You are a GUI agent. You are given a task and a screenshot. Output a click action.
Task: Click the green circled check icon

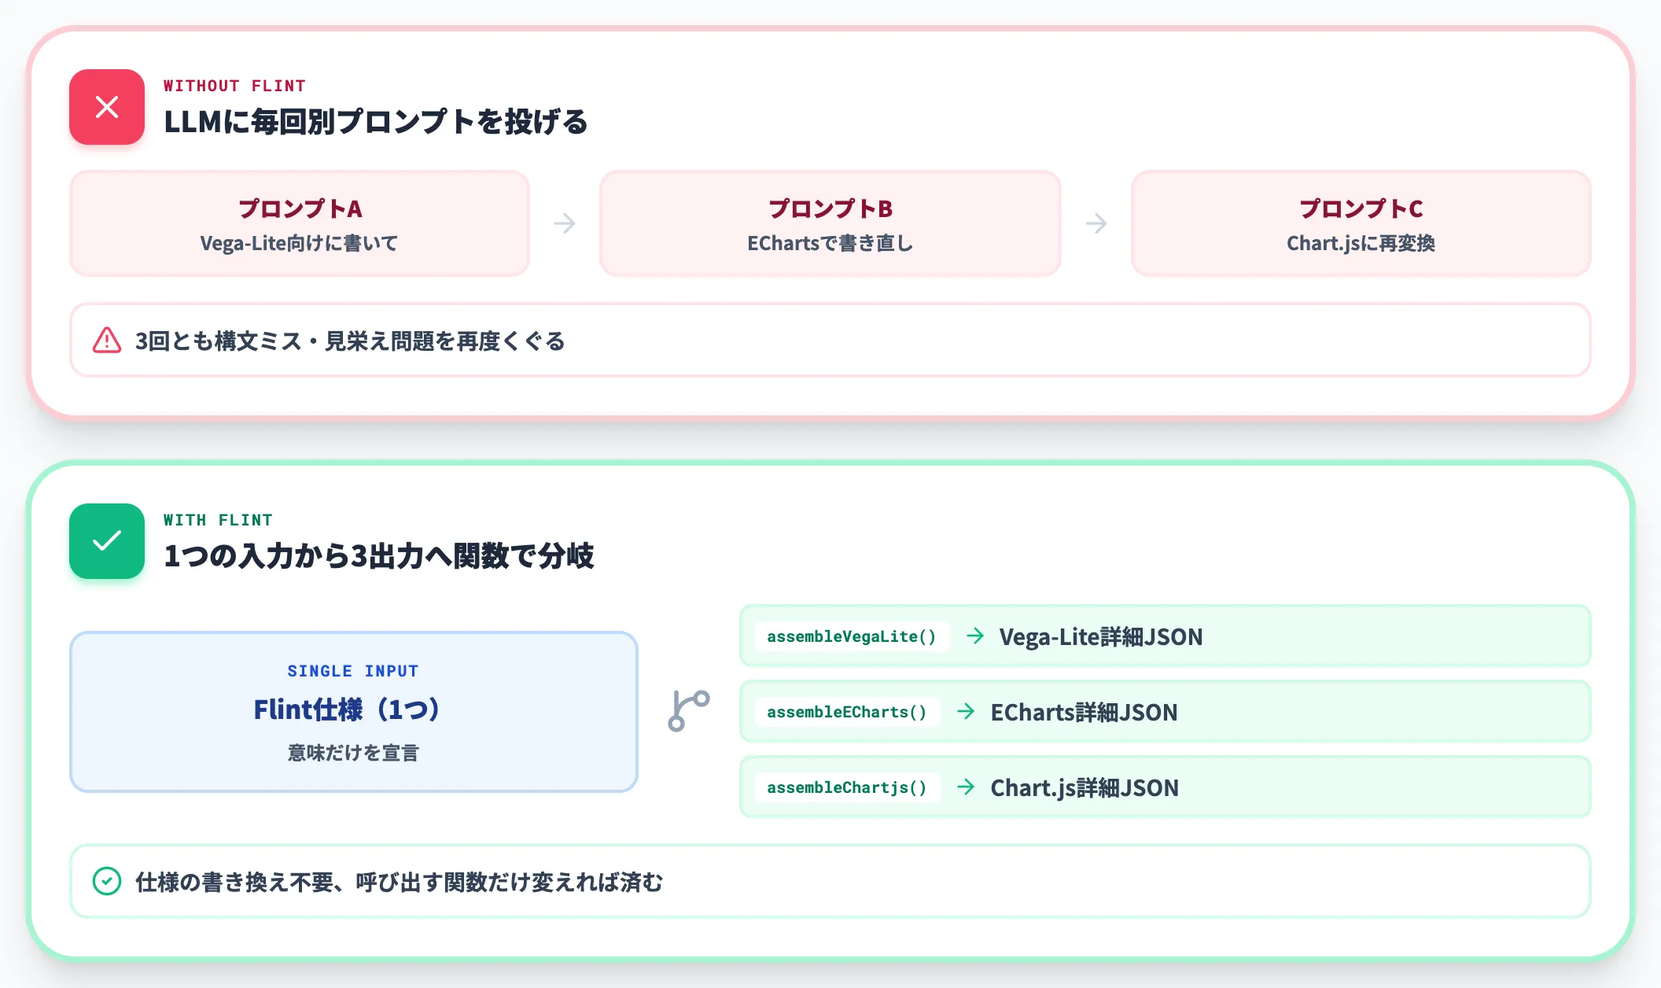107,881
